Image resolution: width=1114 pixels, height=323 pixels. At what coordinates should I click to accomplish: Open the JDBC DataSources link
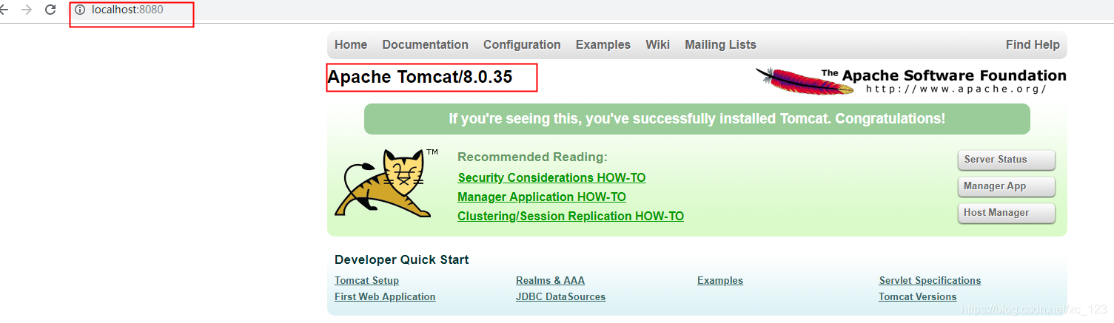[560, 296]
